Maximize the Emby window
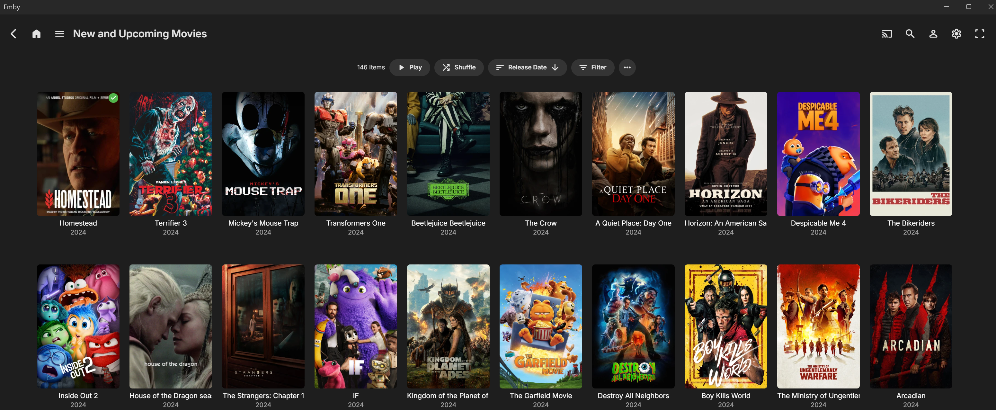996x410 pixels. [x=969, y=6]
